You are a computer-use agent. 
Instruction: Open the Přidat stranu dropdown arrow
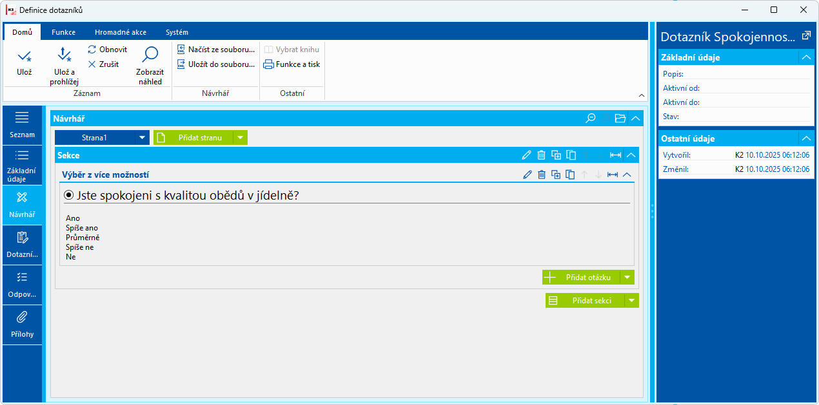tap(240, 138)
